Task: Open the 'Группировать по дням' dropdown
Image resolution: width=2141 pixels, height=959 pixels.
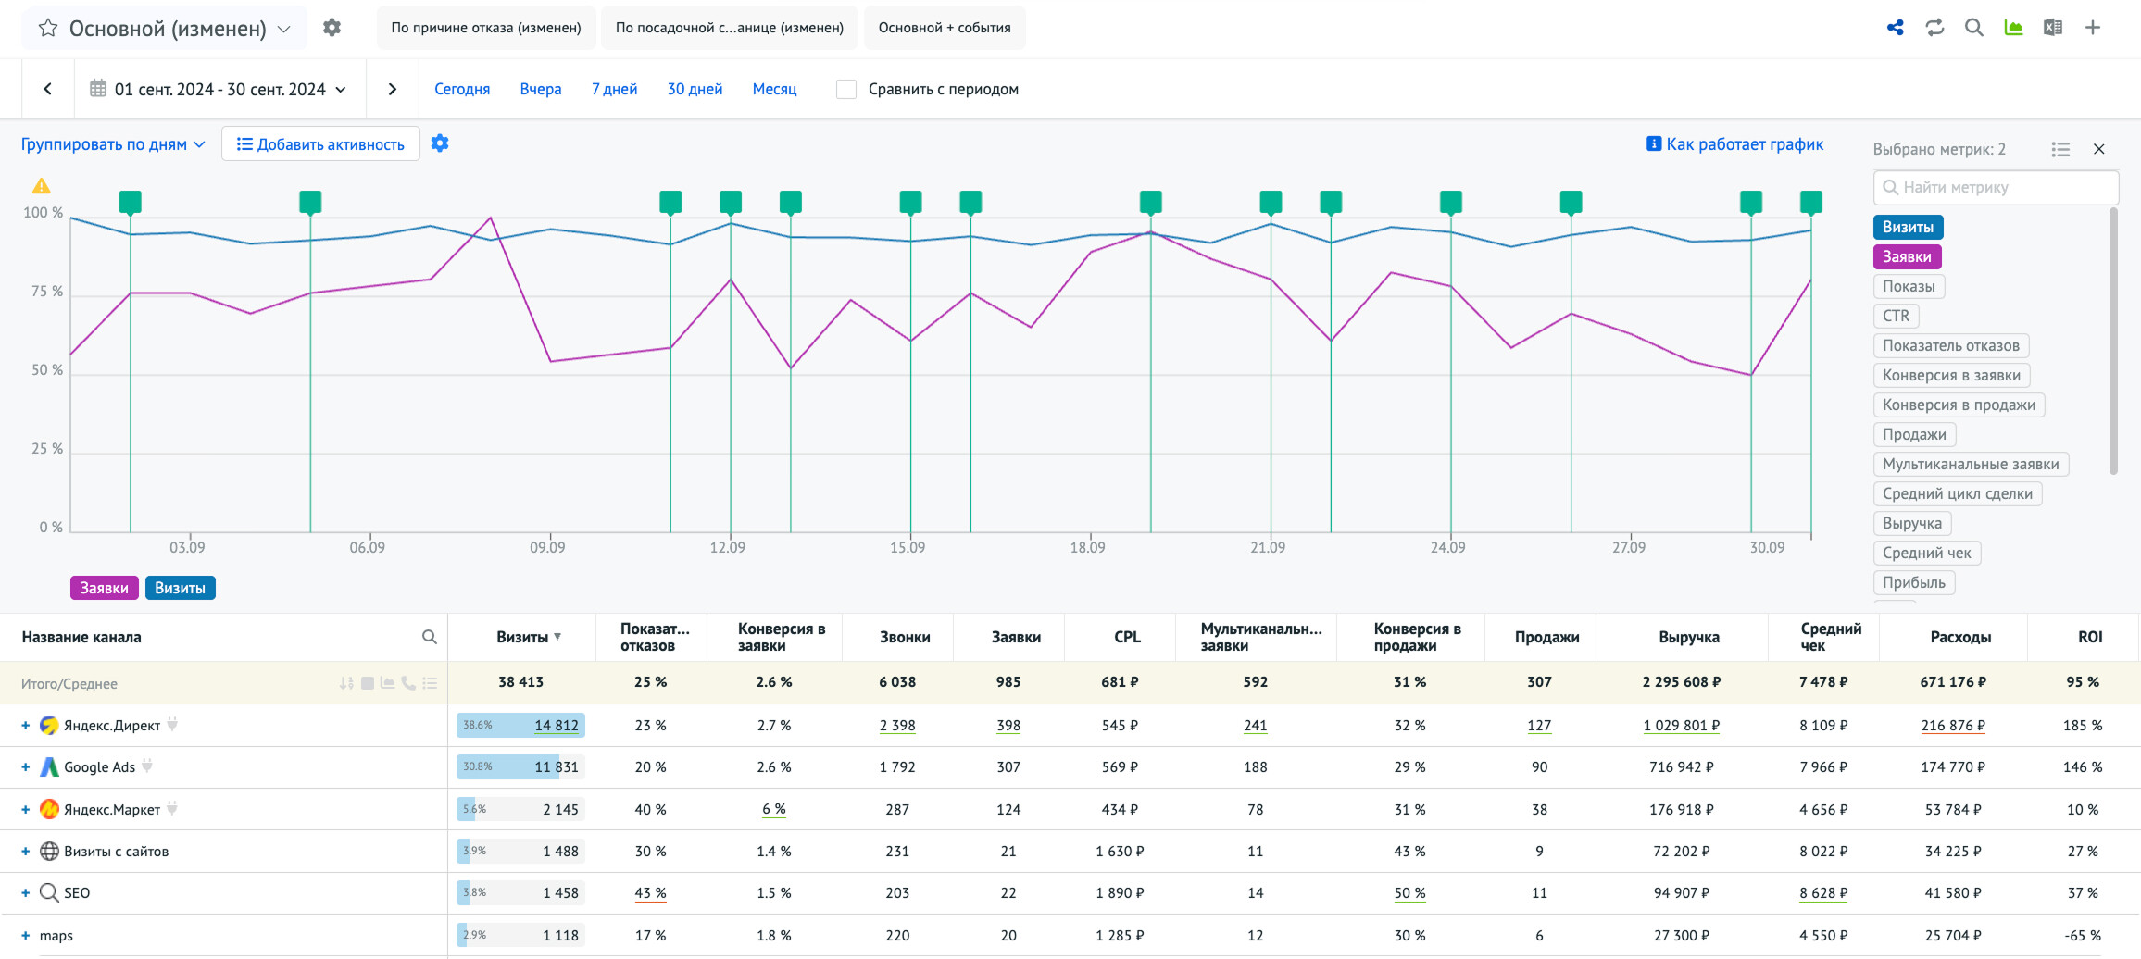Action: [x=112, y=144]
